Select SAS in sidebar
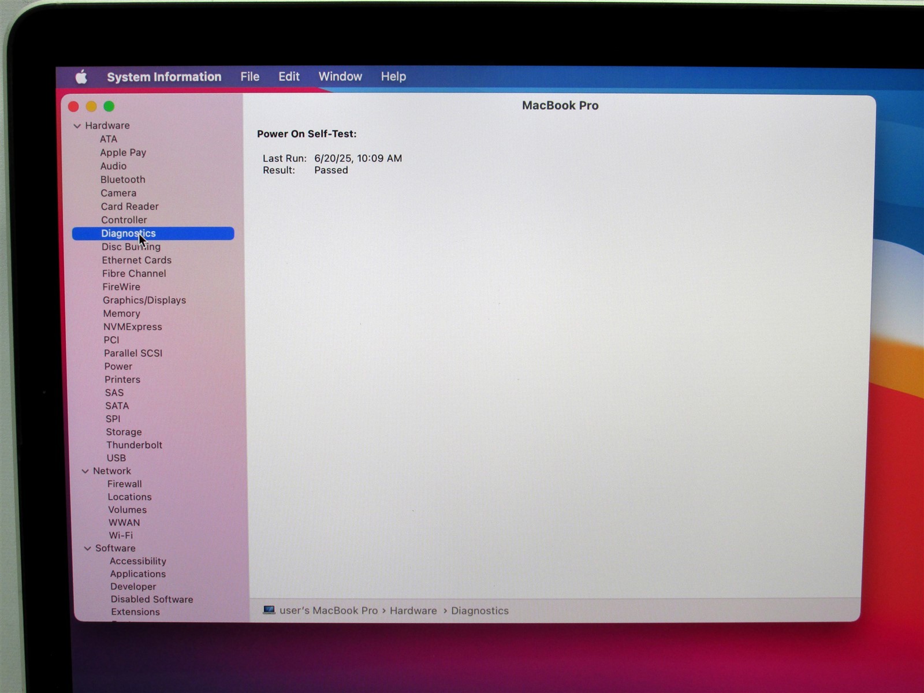This screenshot has width=924, height=693. coord(114,393)
